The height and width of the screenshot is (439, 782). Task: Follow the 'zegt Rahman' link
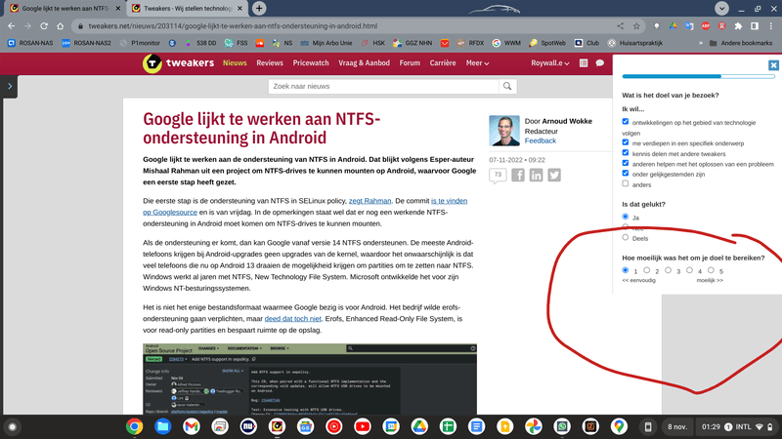coord(370,201)
